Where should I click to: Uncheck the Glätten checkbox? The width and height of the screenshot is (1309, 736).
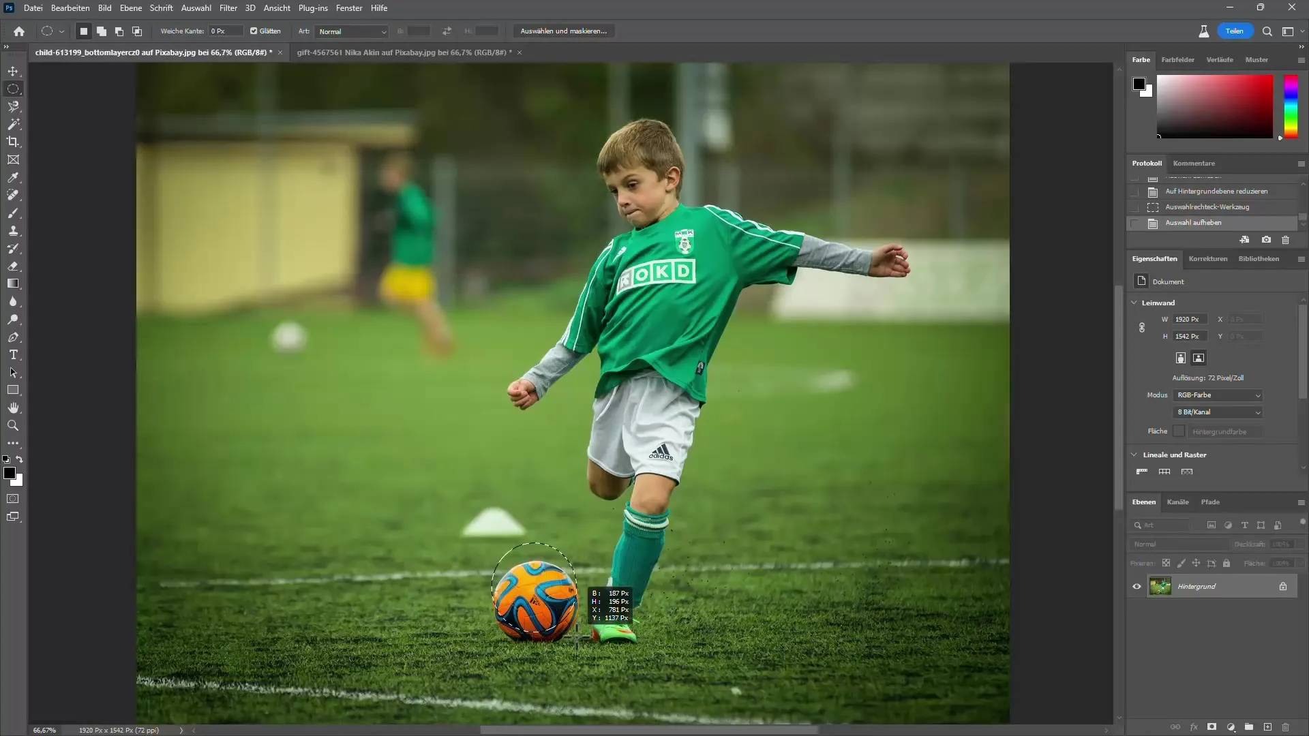(254, 31)
